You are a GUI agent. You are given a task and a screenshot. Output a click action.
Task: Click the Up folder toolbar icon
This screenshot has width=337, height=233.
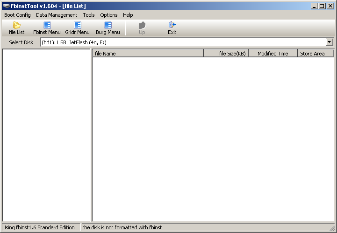click(x=142, y=28)
